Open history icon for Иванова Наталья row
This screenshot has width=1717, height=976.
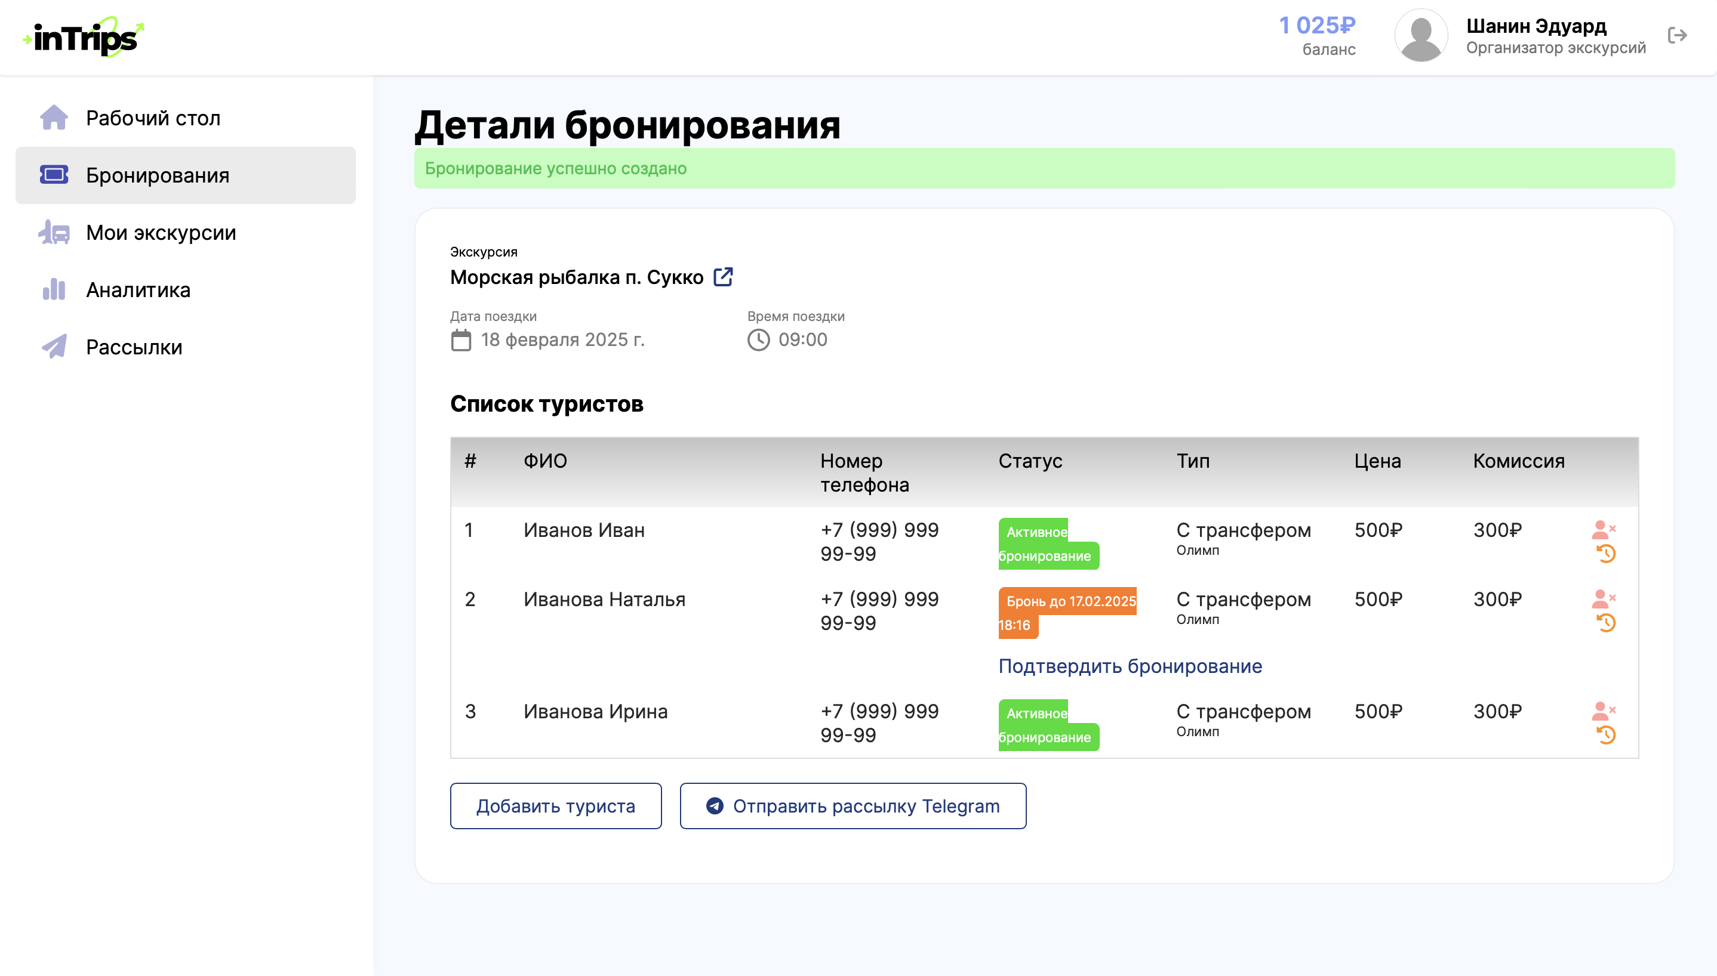coord(1606,623)
